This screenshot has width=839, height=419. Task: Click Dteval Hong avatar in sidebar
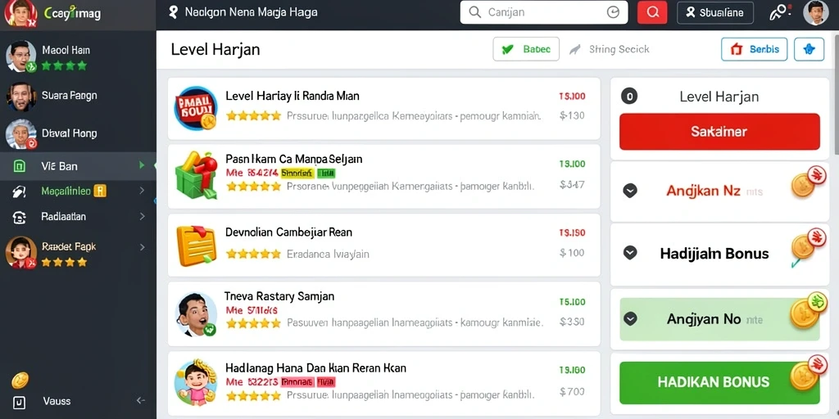click(21, 133)
